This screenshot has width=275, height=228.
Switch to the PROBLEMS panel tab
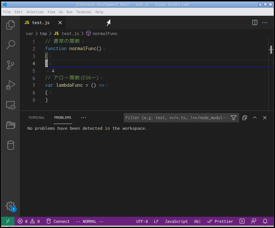tap(63, 118)
